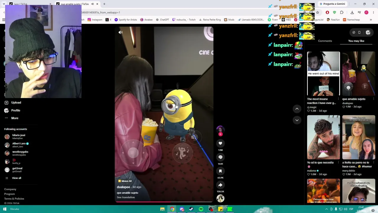Close the 'que amable sujeto | TikTok' tab
Viewport: 378px width, 213px height.
click(x=97, y=4)
